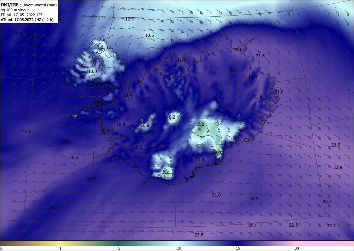The width and height of the screenshot is (354, 251).
Task: Click the 10 tick on the color scale
Action: pyautogui.click(x=179, y=249)
